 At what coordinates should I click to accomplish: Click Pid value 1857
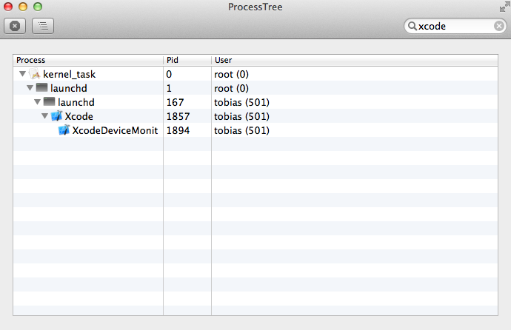pyautogui.click(x=178, y=116)
